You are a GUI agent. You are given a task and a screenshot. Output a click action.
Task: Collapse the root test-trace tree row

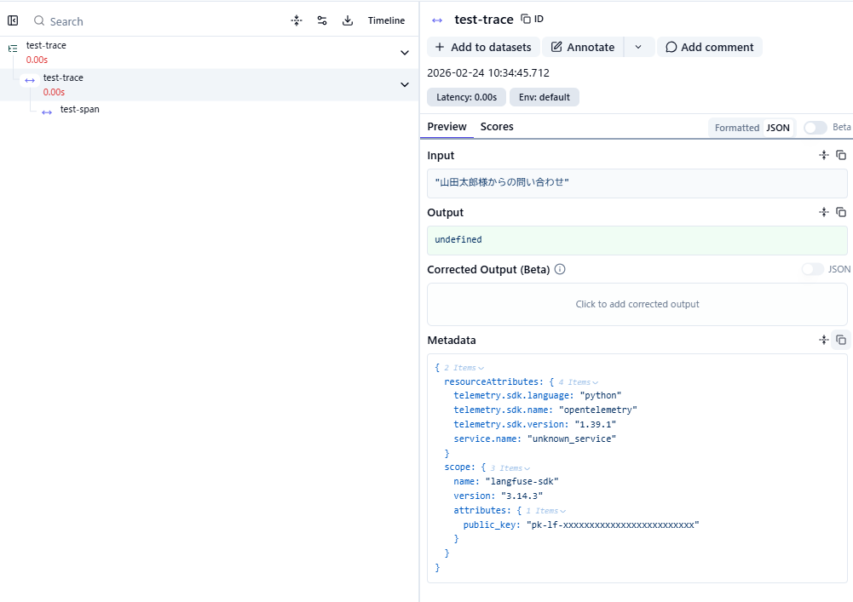click(405, 53)
